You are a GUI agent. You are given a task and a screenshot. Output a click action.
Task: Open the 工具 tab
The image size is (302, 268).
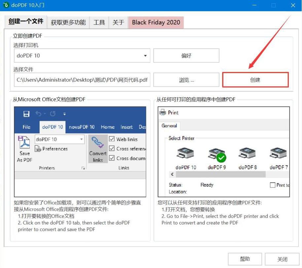tap(99, 22)
